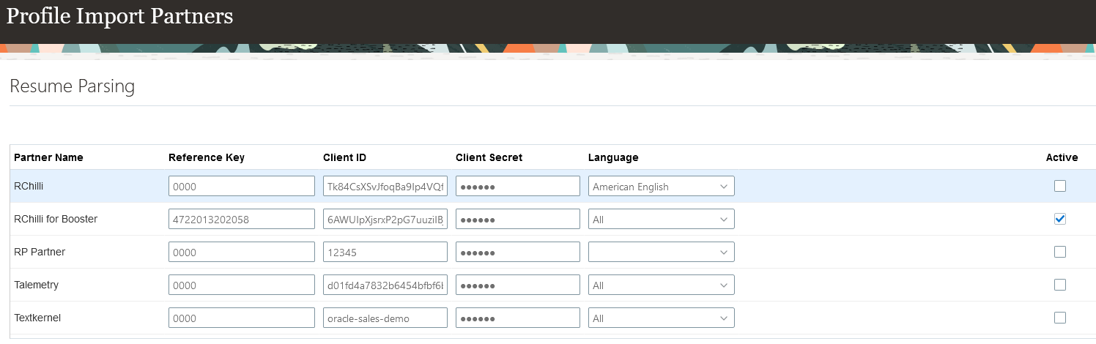Screen dimensions: 1096x344
Task: Click RP Partner Client Secret field
Action: tap(518, 252)
